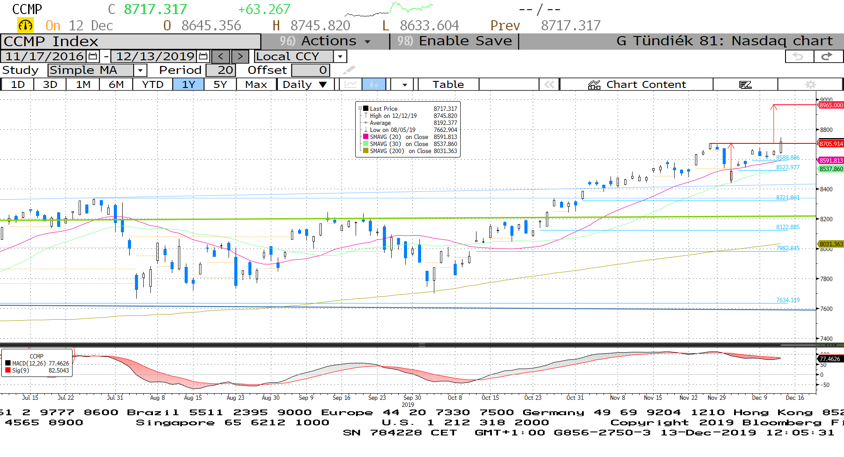The height and width of the screenshot is (457, 844).
Task: Select the Max time range tab
Action: click(x=256, y=84)
